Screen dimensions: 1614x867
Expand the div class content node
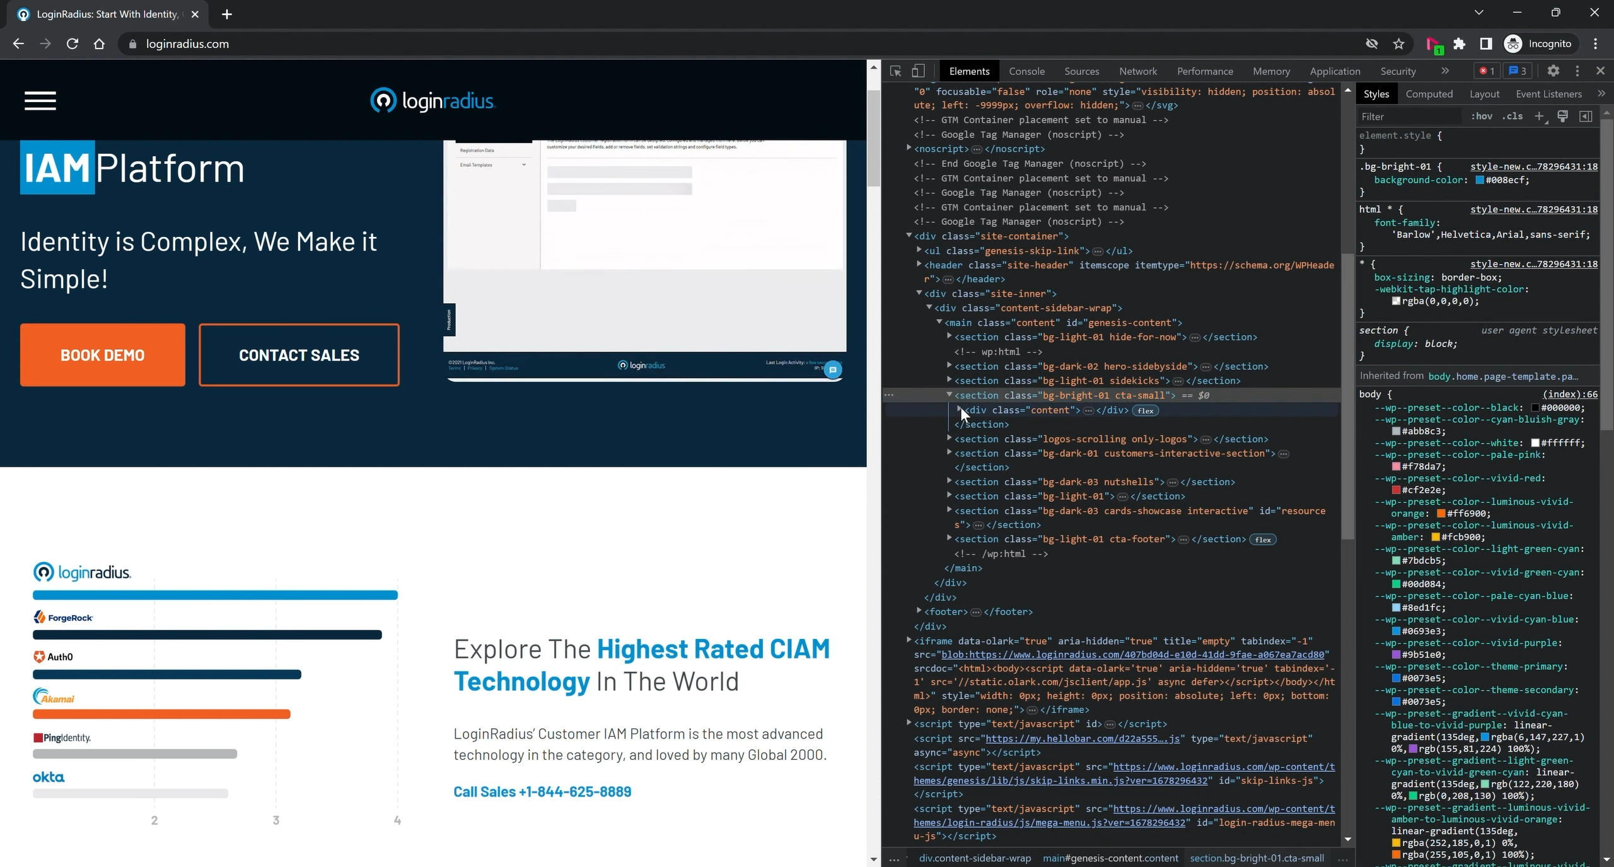(960, 410)
